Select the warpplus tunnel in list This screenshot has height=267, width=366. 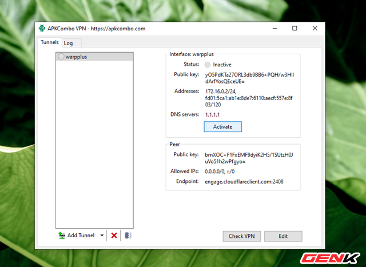(76, 57)
